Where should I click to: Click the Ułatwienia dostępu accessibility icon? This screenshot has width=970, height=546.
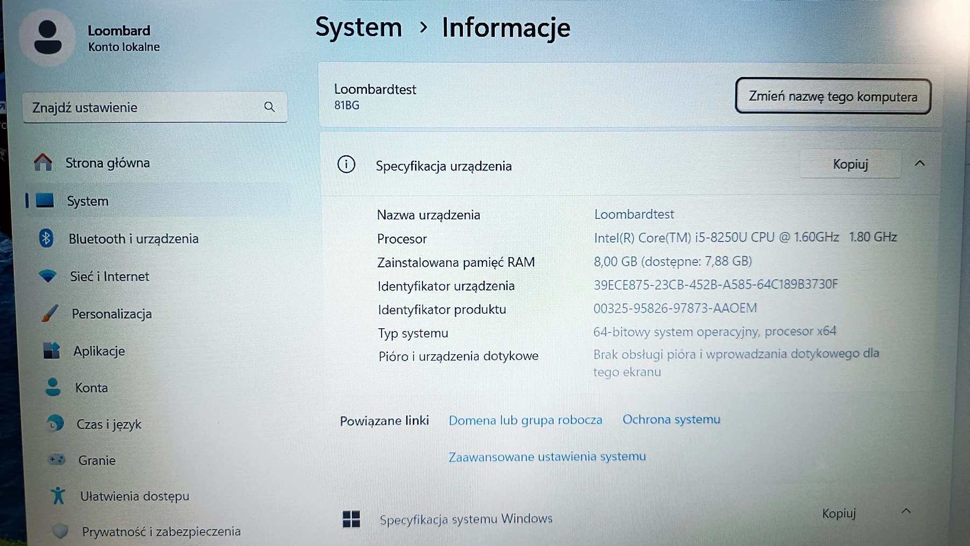pyautogui.click(x=58, y=495)
